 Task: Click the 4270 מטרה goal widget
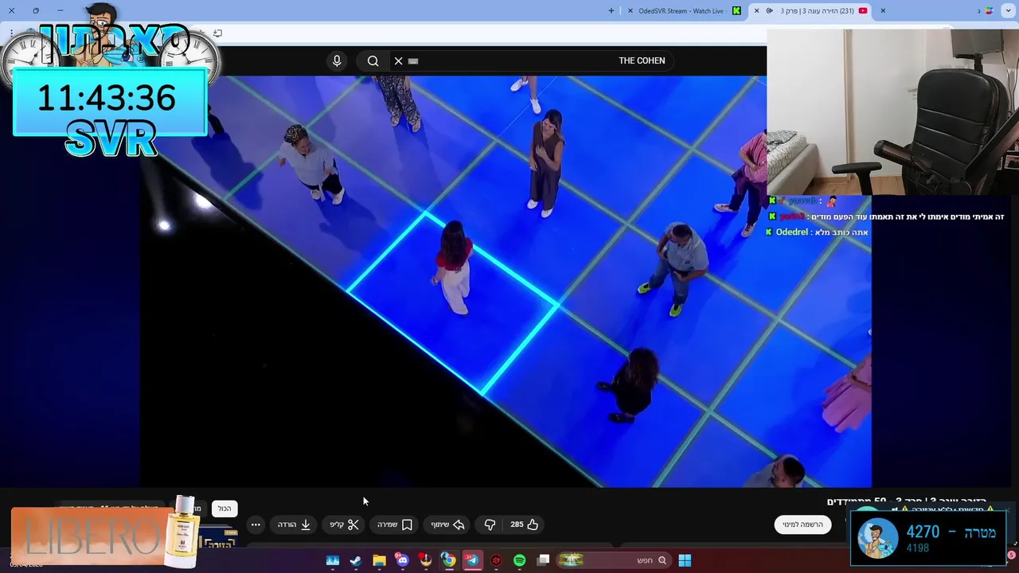click(928, 537)
